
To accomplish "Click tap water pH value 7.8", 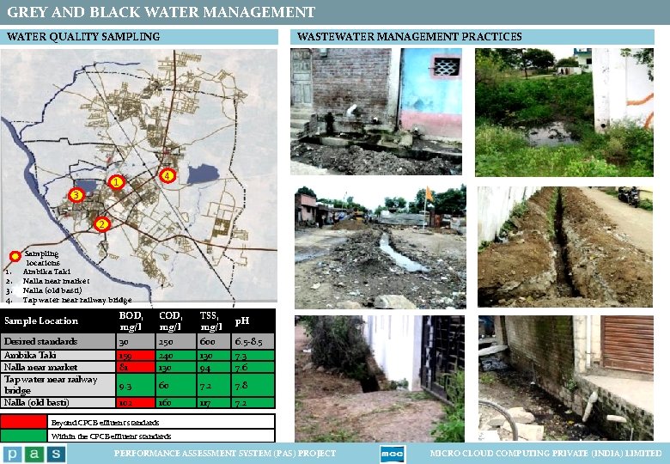I will (x=241, y=386).
